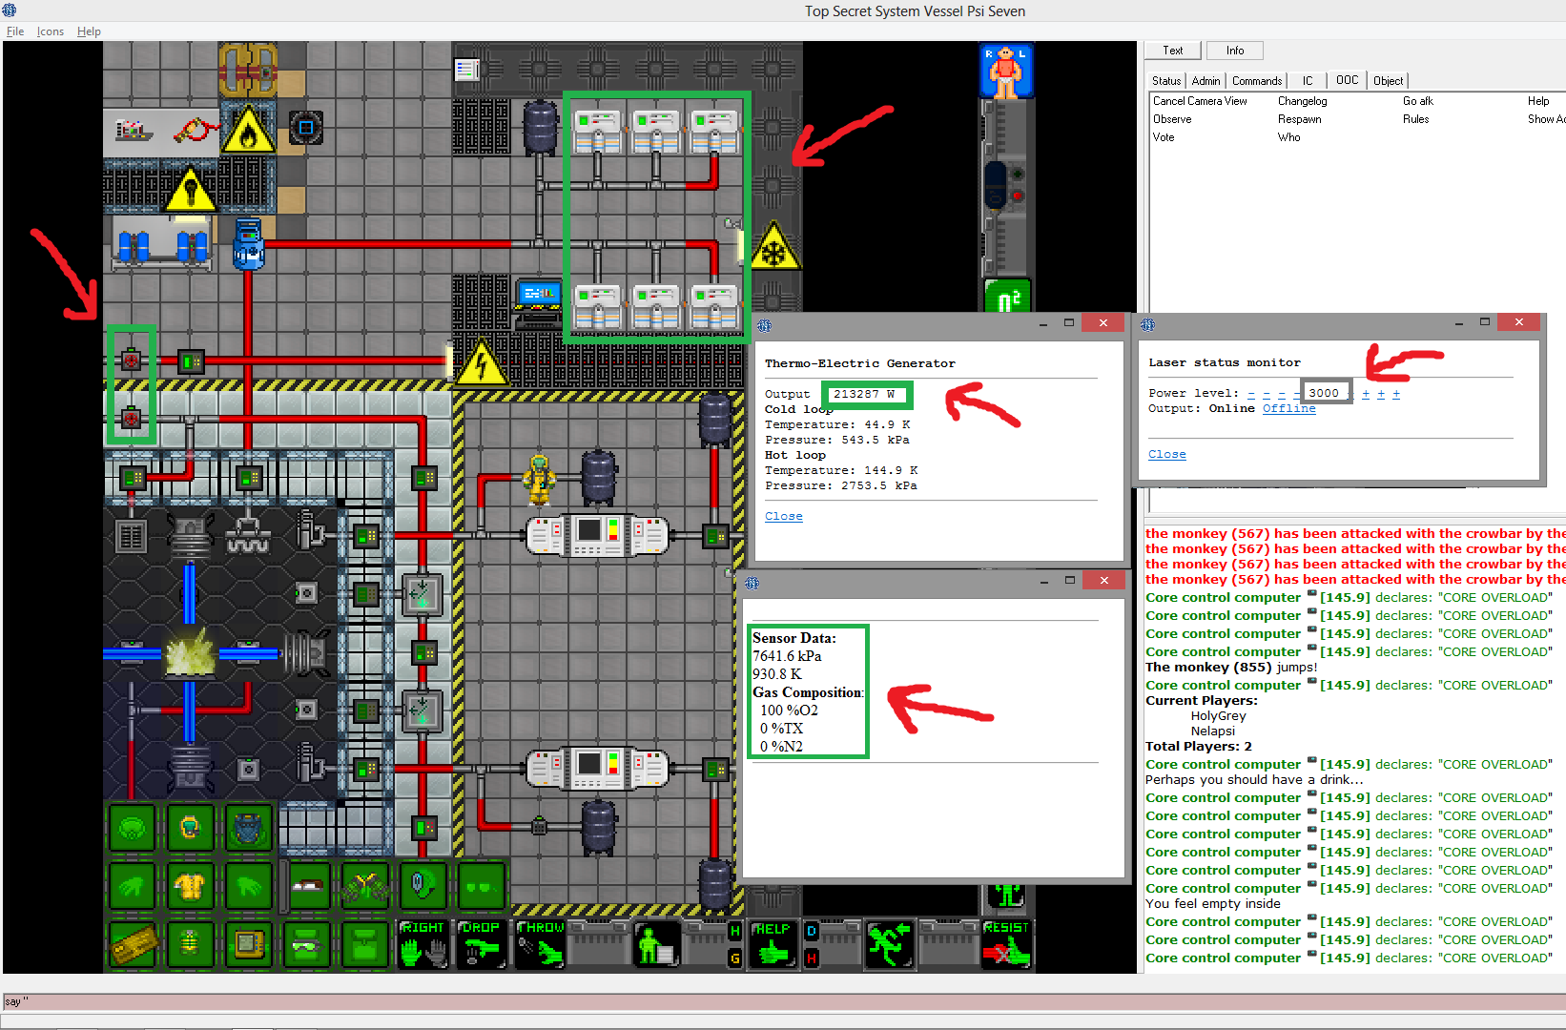Viewport: 1566px width, 1030px height.
Task: Focus the say input bar
Action: tap(782, 1001)
